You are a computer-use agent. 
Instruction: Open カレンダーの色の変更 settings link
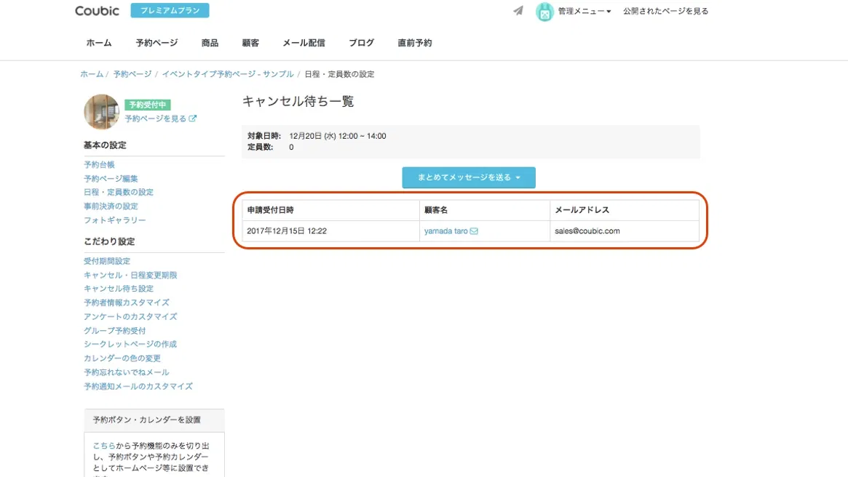122,358
